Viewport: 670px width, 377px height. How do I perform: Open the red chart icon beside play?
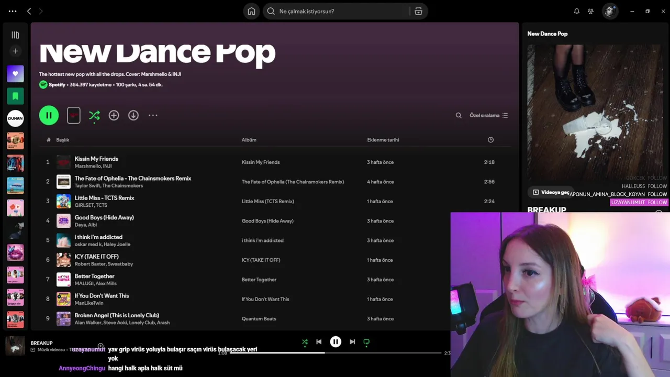pos(74,115)
